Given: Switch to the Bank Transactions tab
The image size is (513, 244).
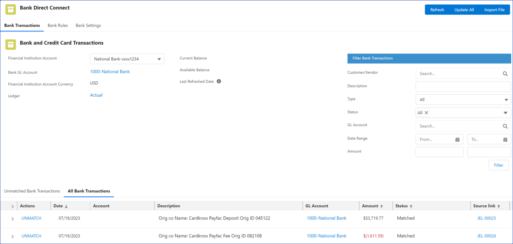Looking at the screenshot, I should pyautogui.click(x=22, y=25).
